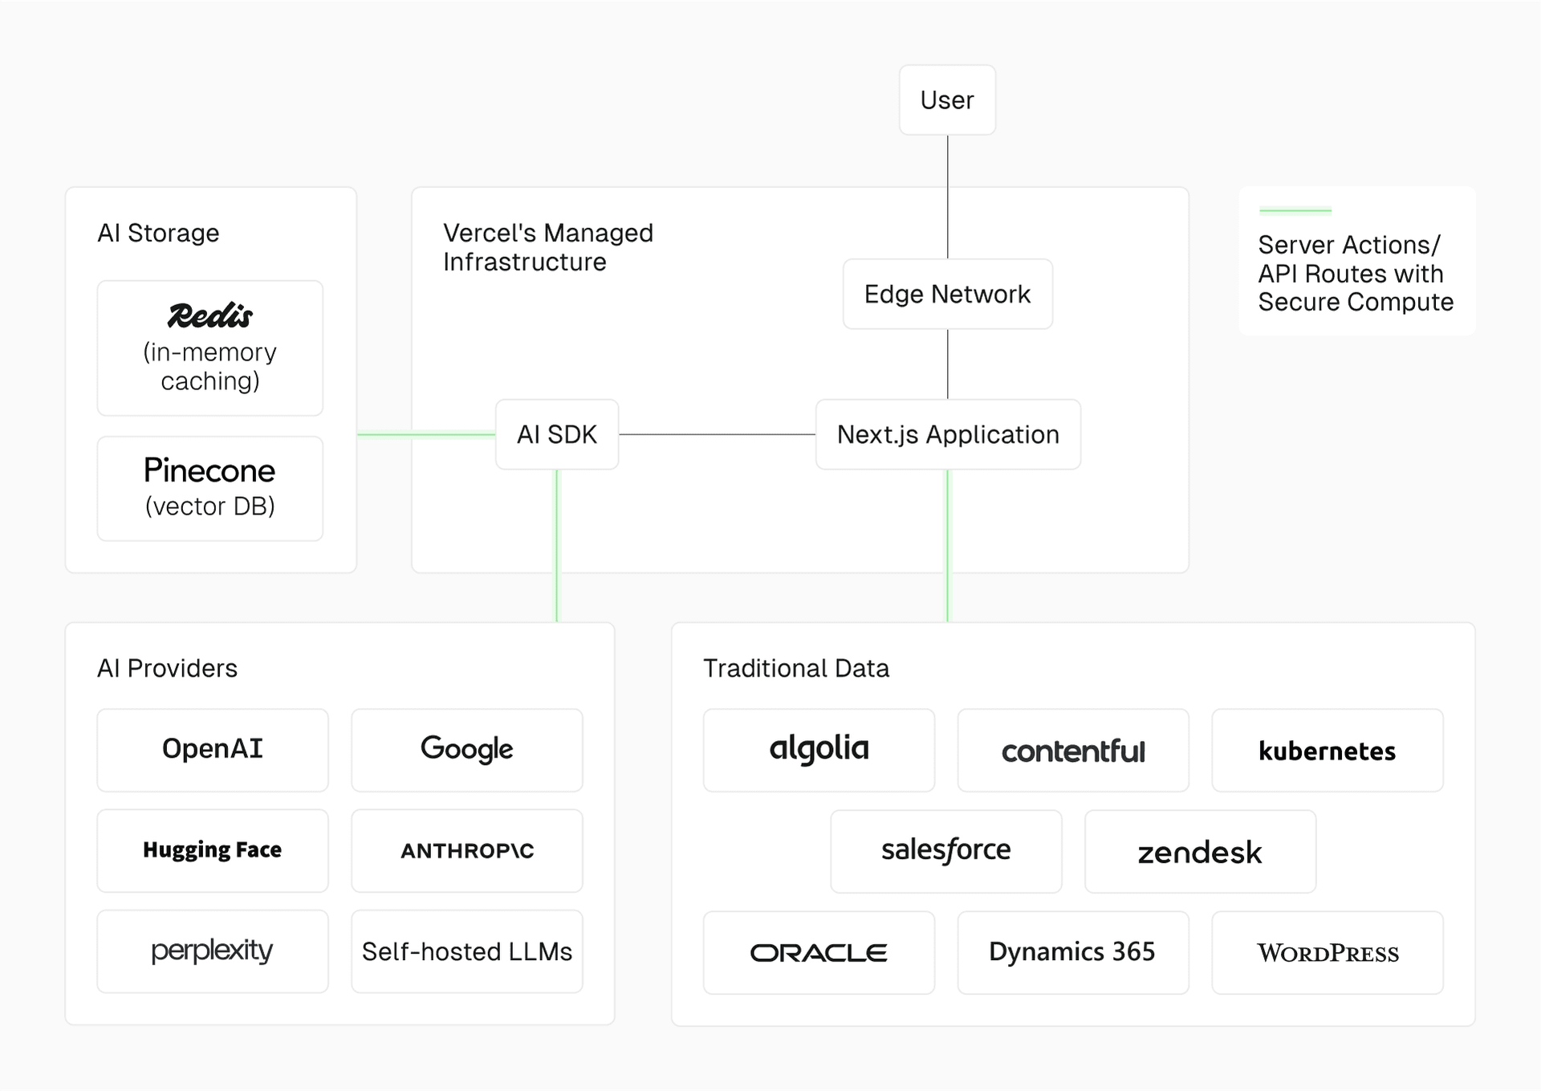Click the Perplexity logo box
Image resolution: width=1541 pixels, height=1091 pixels.
(213, 951)
